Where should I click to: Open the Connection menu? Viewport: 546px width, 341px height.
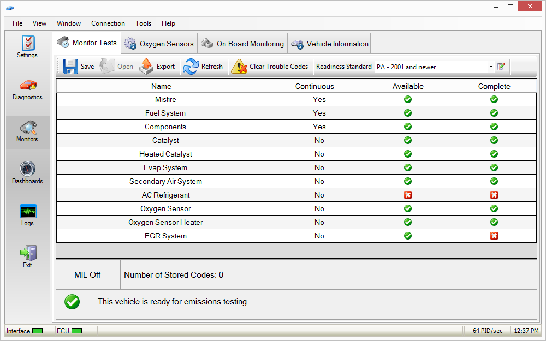(x=108, y=23)
